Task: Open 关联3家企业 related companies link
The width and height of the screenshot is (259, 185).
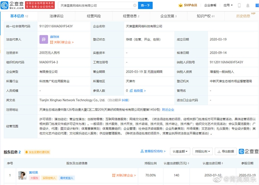Action: [x=62, y=42]
